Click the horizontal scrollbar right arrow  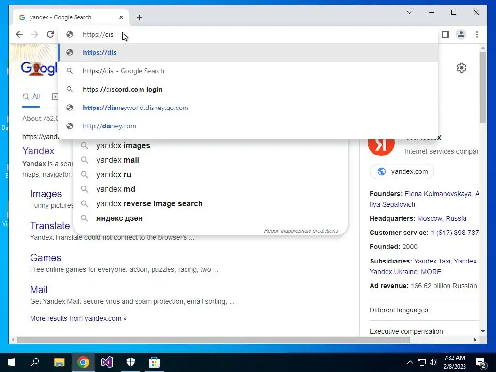475,340
